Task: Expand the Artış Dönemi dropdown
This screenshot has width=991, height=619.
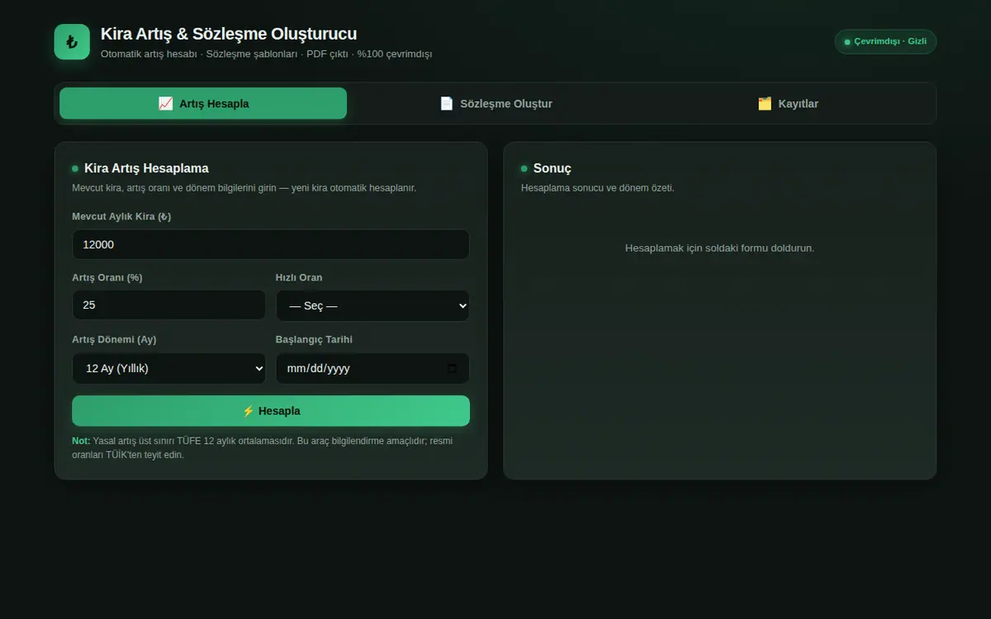Action: pyautogui.click(x=169, y=369)
